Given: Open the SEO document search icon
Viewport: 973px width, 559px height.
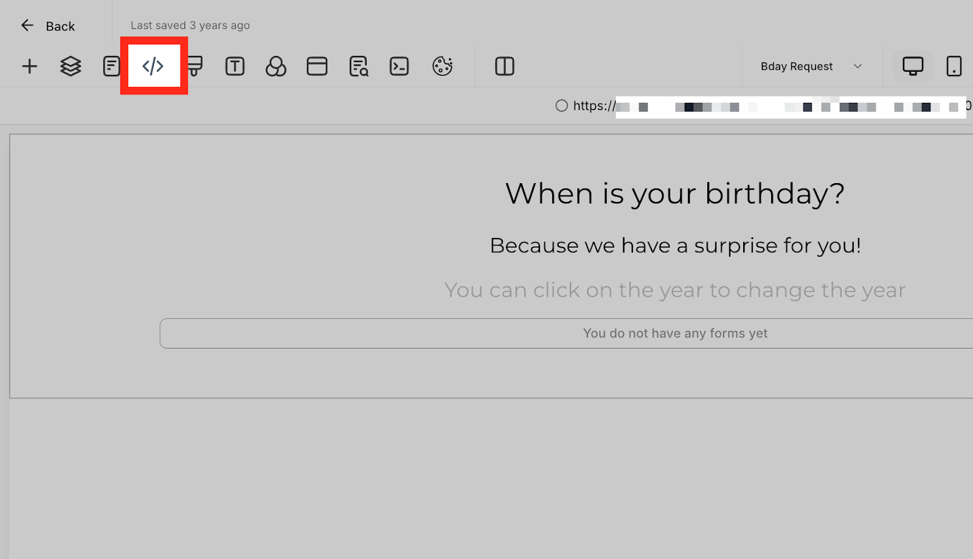Looking at the screenshot, I should (359, 66).
